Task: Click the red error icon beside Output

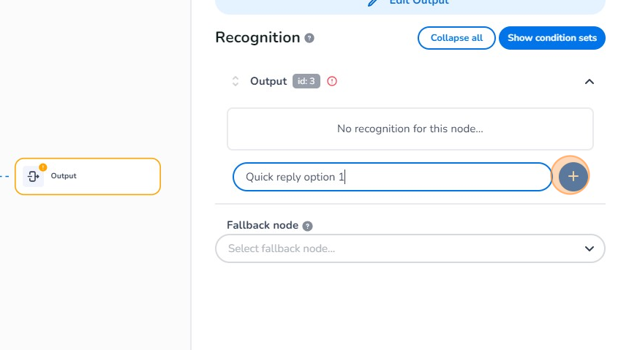Action: (x=332, y=81)
